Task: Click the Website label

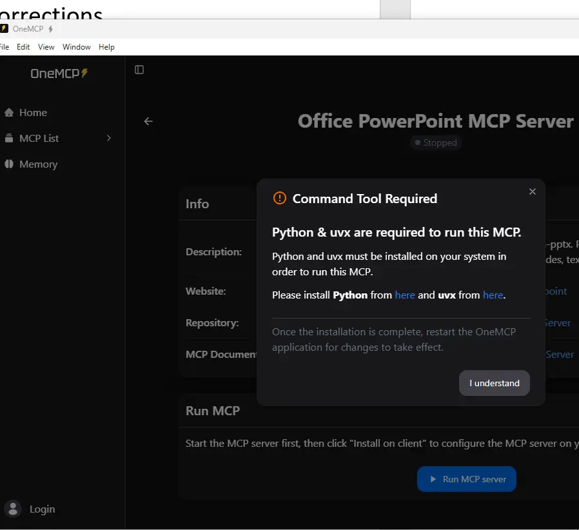Action: pyautogui.click(x=206, y=291)
